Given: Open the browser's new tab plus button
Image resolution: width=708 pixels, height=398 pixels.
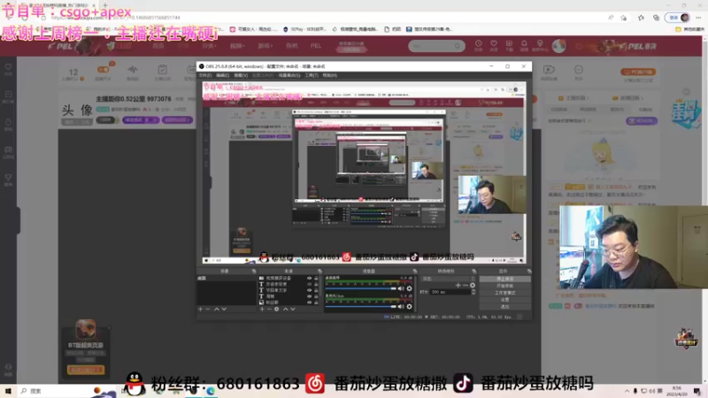Looking at the screenshot, I should click(x=105, y=5).
